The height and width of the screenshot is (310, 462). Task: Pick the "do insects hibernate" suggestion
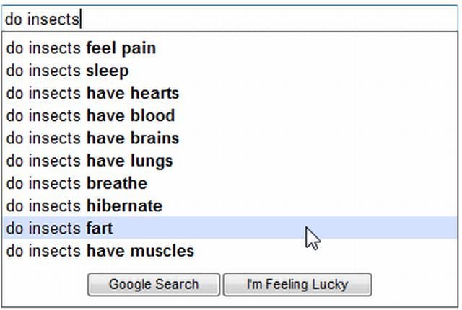click(x=84, y=205)
